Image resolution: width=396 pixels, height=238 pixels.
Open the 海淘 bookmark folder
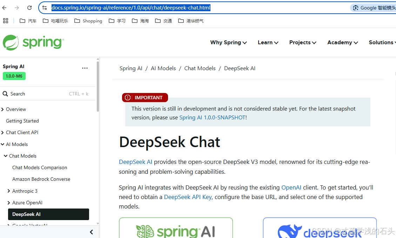[140, 21]
